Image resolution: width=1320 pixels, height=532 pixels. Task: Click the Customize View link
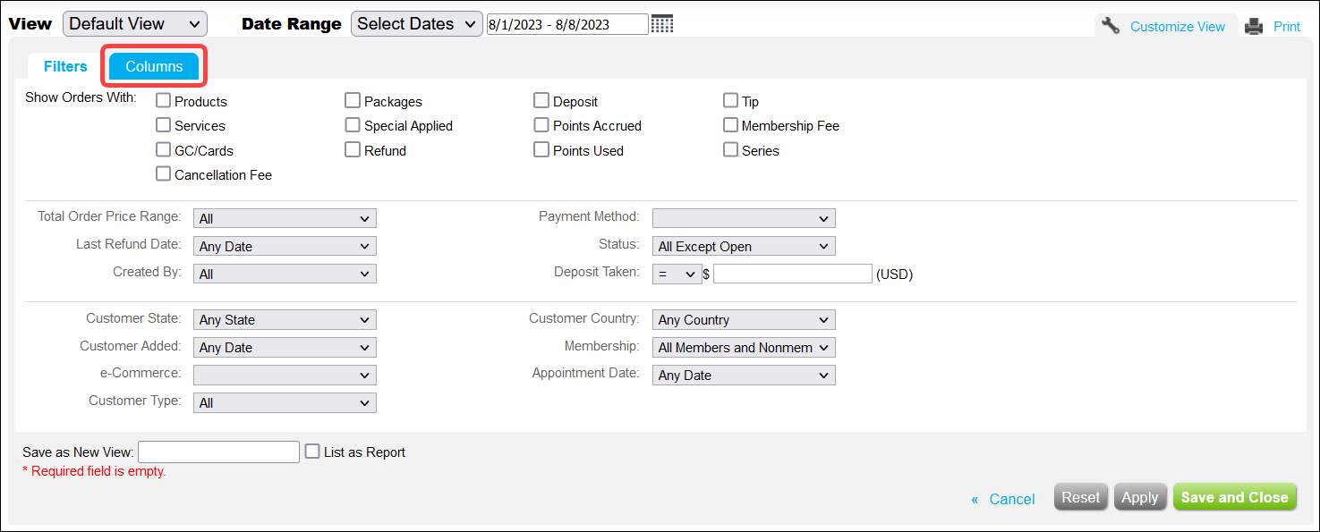tap(1178, 26)
